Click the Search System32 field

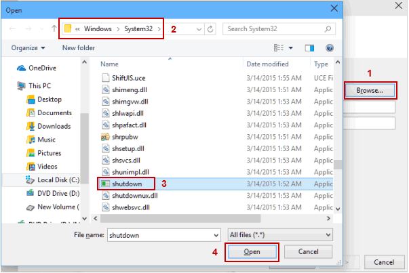[x=275, y=29]
